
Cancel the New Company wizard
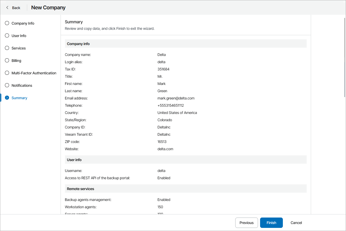(296, 223)
